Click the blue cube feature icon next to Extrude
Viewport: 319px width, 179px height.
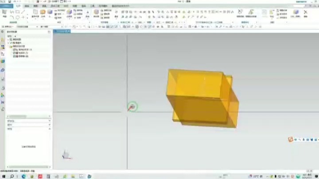point(50,12)
